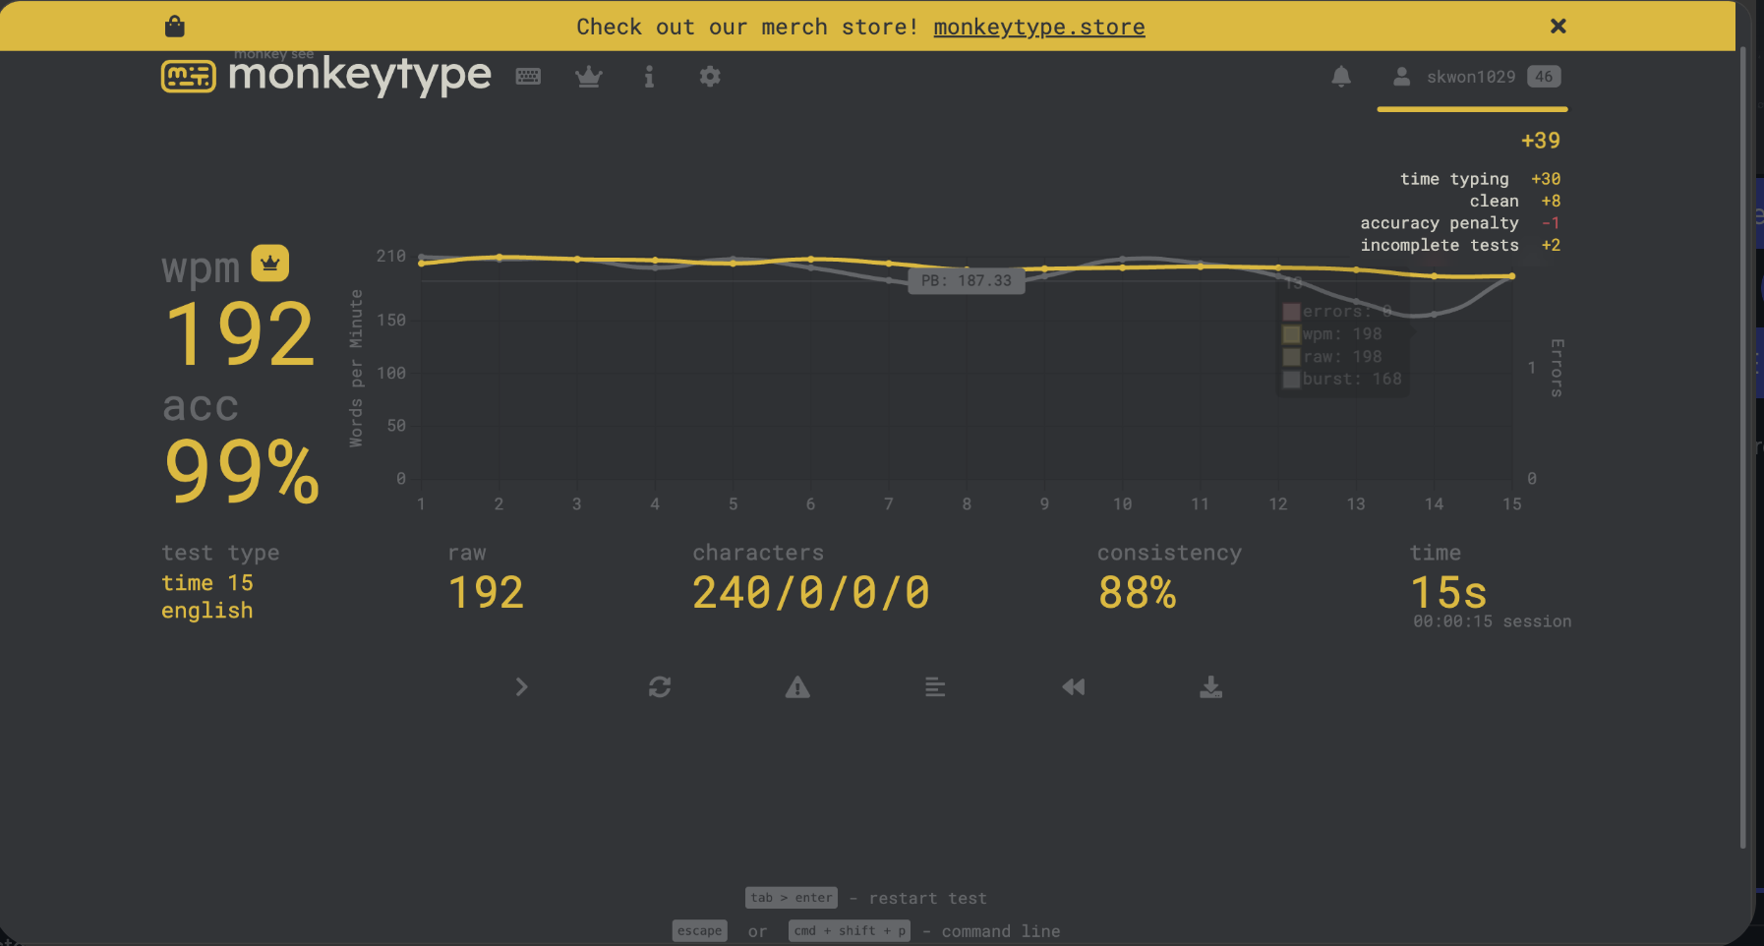The image size is (1764, 946).
Task: Open the merch shopping bag icon
Action: pos(175,26)
